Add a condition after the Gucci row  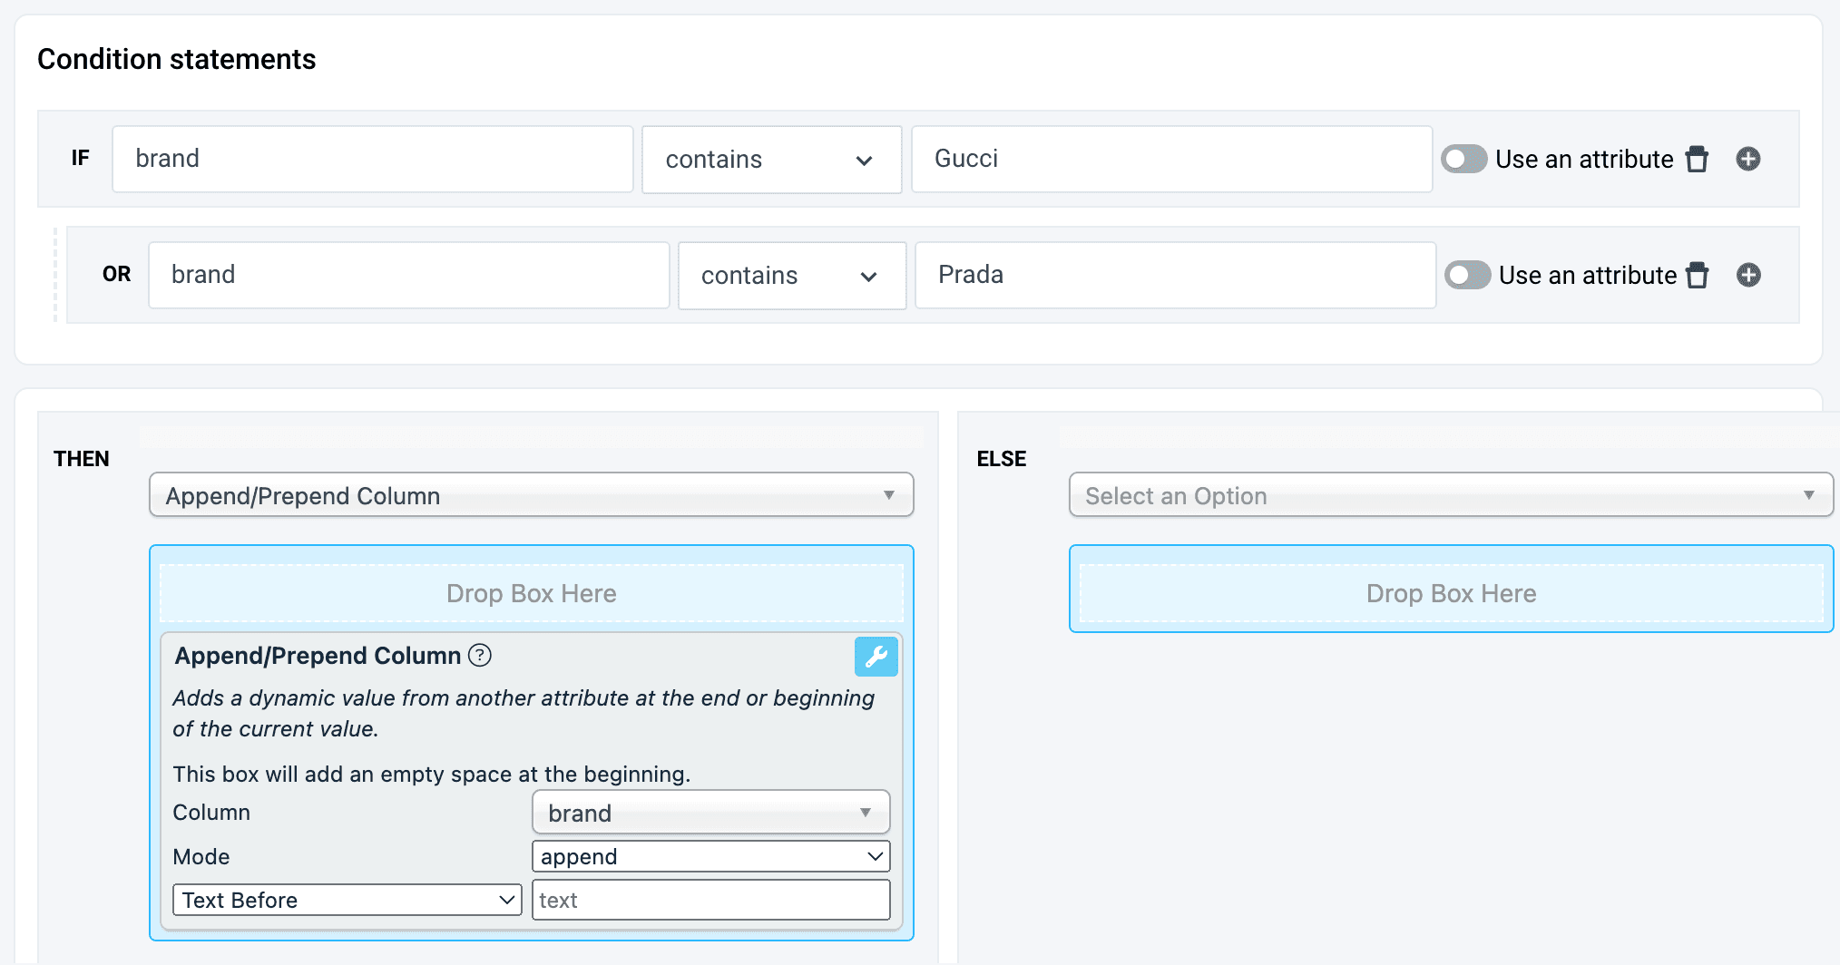tap(1748, 160)
